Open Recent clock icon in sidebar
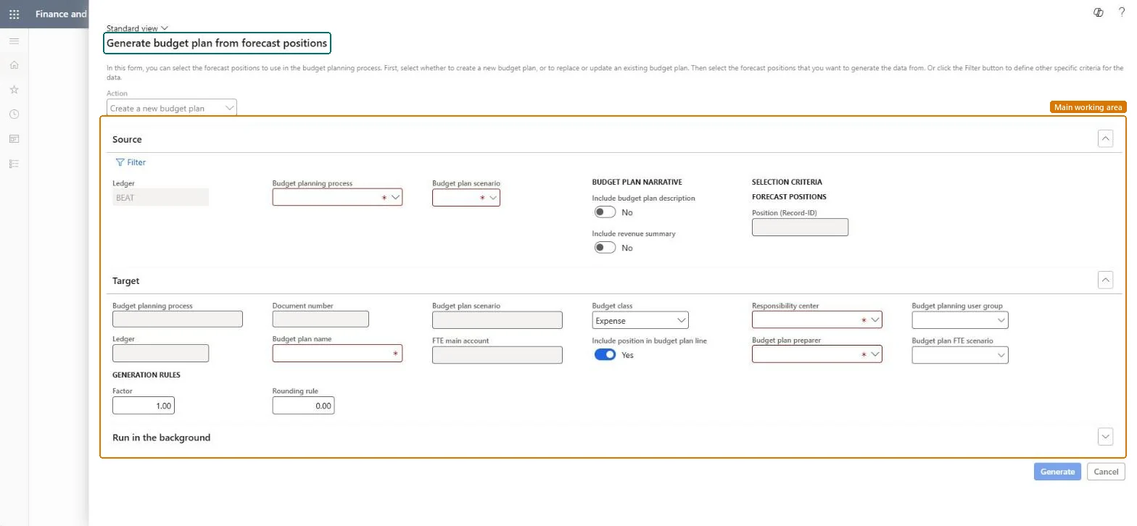Viewport: 1137px width, 526px height. (x=14, y=114)
